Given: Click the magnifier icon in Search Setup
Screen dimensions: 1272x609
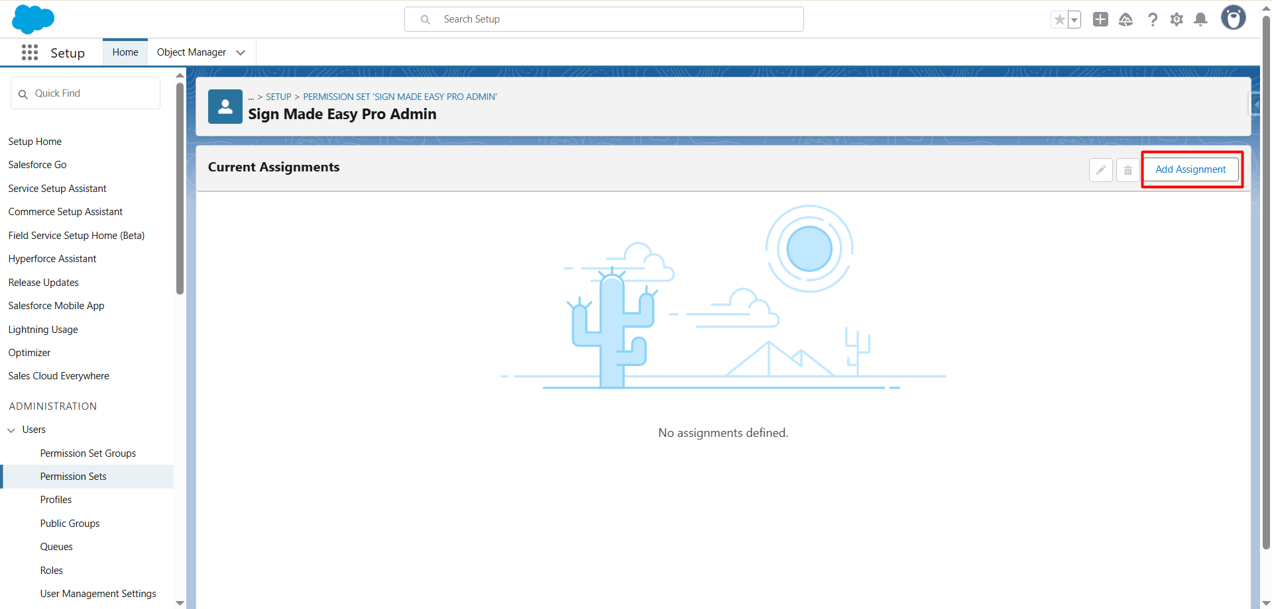Looking at the screenshot, I should click(x=426, y=20).
